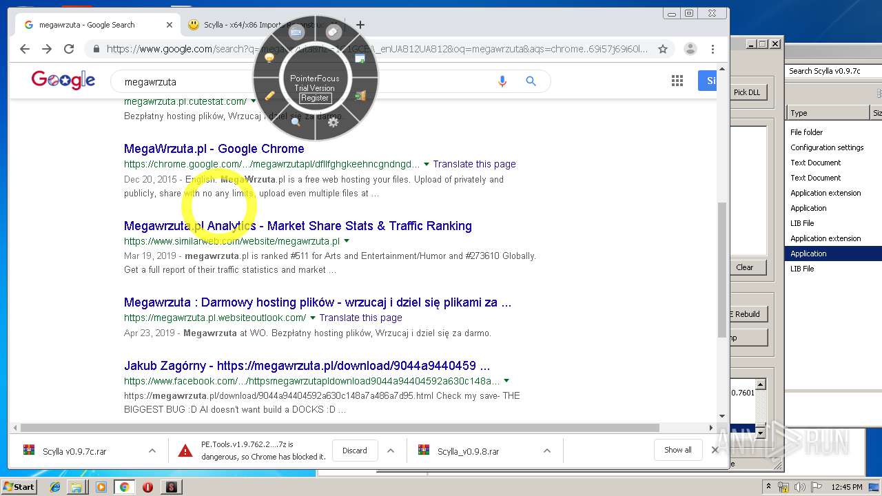Screen dimensions: 882x496
Task: Click the vertical page scrollbar thumb
Action: point(722,269)
